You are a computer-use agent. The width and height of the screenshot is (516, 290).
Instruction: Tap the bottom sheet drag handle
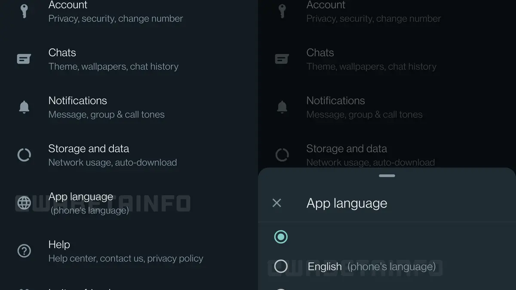coord(387,176)
